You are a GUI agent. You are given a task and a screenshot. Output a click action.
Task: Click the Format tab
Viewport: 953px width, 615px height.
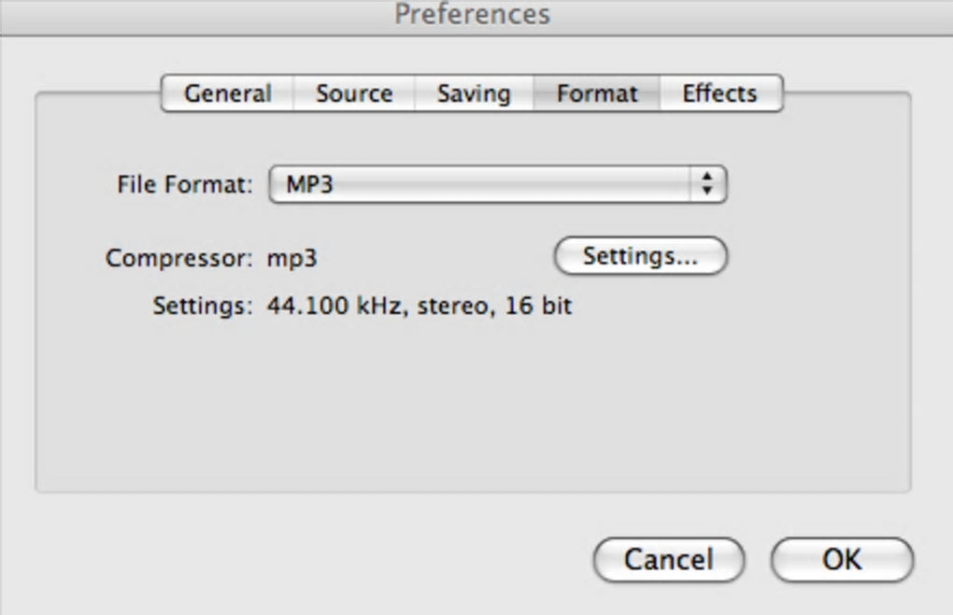tap(597, 93)
